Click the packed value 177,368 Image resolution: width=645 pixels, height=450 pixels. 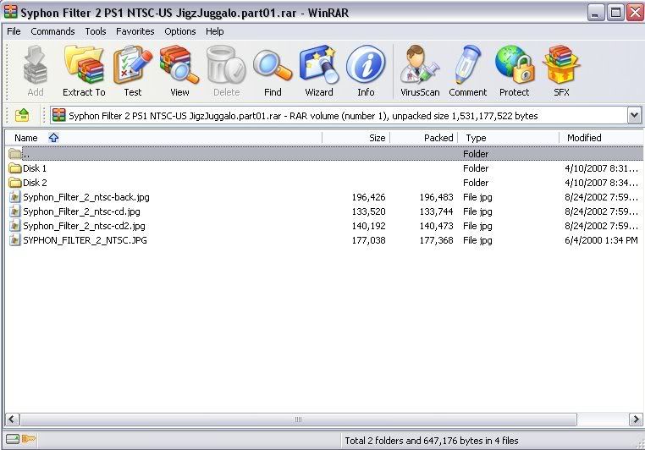click(436, 240)
